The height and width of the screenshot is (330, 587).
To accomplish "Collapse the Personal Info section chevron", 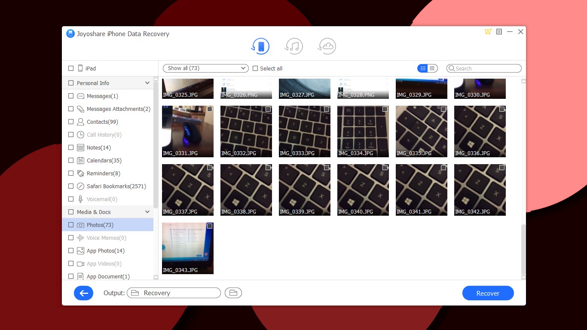I will (147, 83).
